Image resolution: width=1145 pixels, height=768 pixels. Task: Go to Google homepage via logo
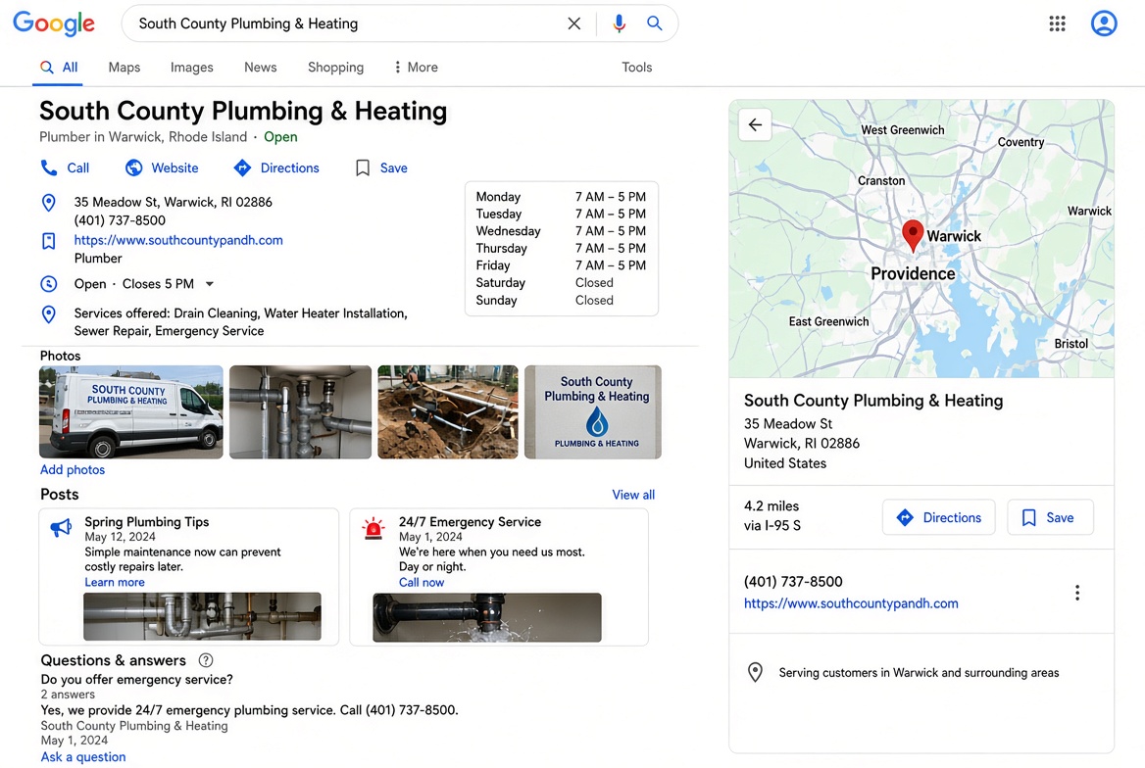[x=54, y=24]
